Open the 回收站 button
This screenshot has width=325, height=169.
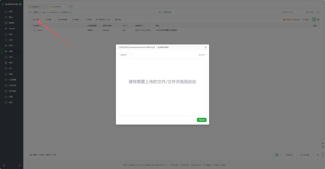click(x=306, y=19)
